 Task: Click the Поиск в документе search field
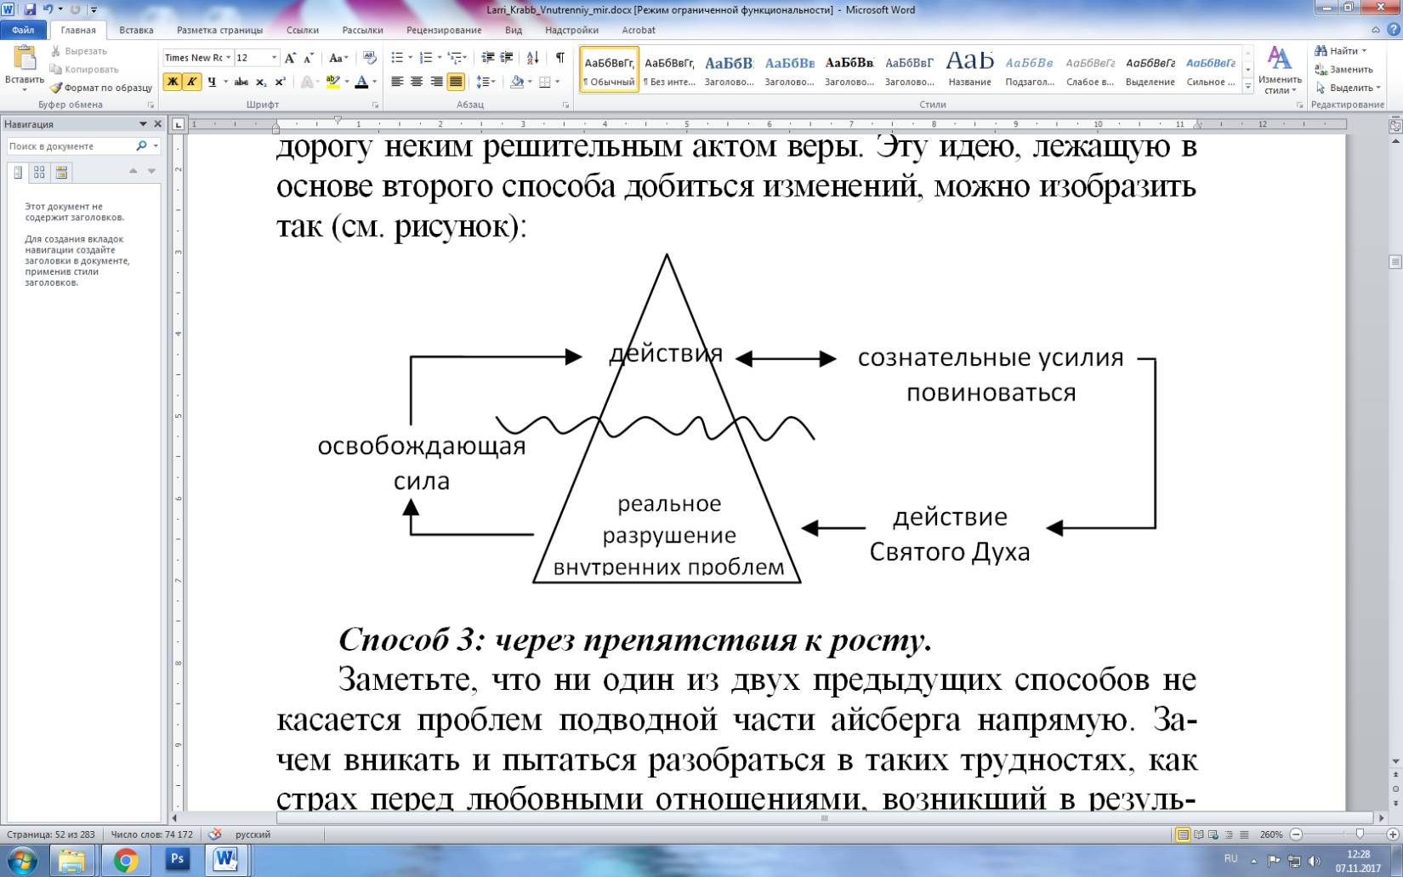[70, 146]
